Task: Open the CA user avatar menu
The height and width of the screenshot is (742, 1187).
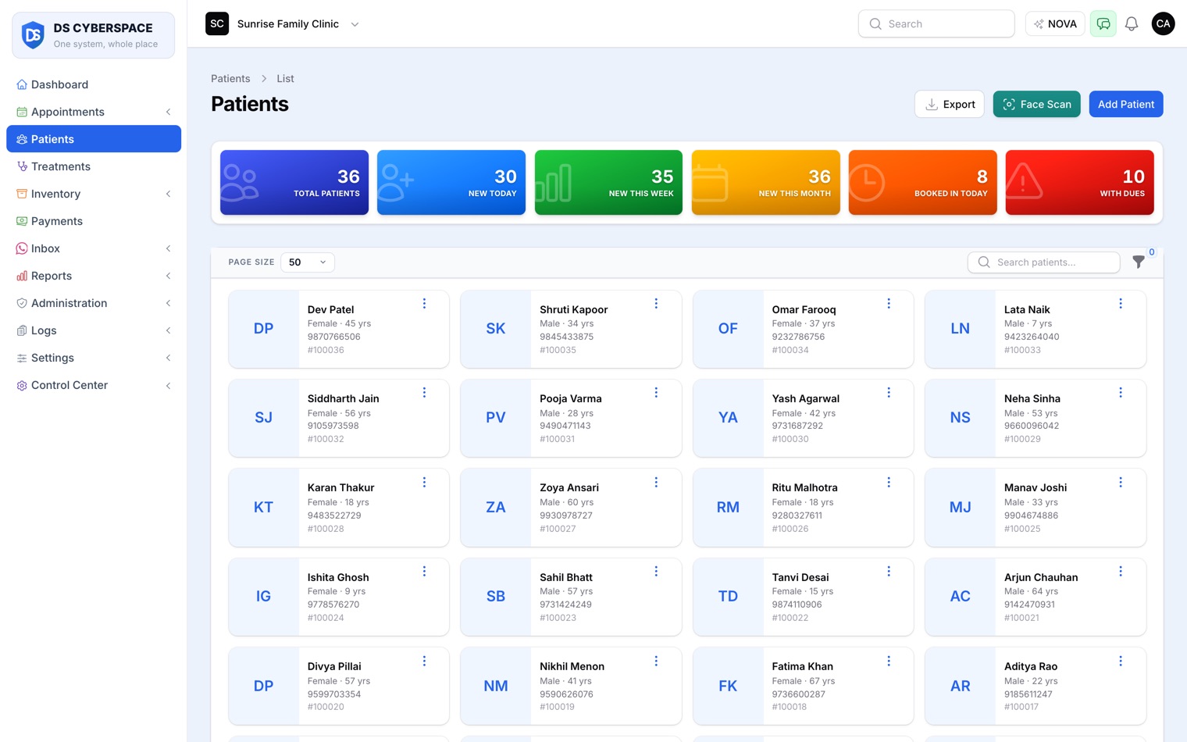Action: pyautogui.click(x=1163, y=24)
